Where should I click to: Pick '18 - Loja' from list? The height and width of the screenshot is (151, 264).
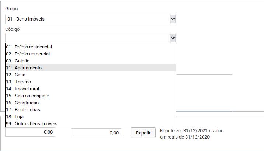point(15,117)
